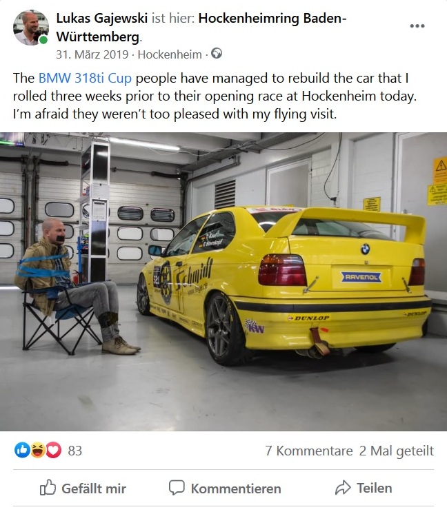The height and width of the screenshot is (514, 447).
Task: Click the Kommentieren button label
Action: (x=236, y=489)
